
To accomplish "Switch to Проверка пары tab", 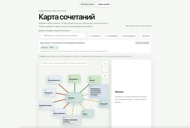I will point(87,4).
